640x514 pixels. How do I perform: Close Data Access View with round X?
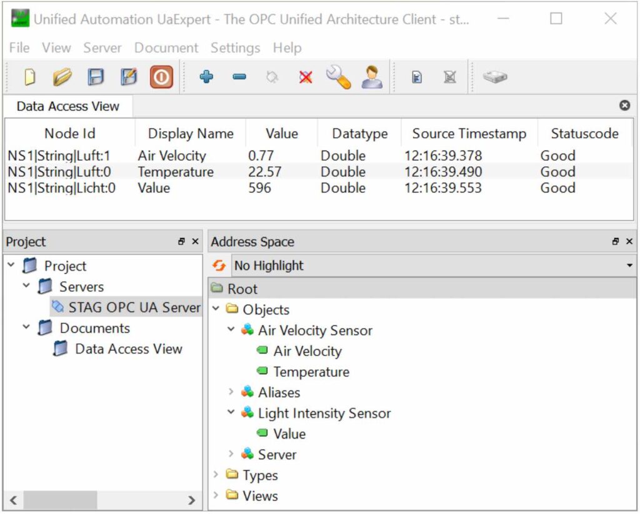(624, 106)
